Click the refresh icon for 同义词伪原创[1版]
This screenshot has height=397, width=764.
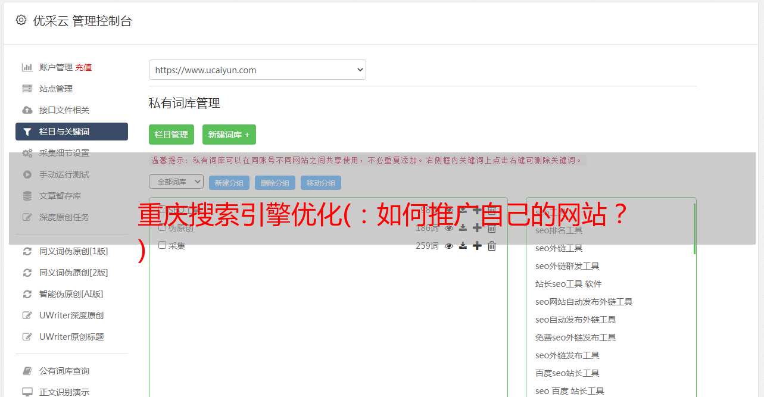click(27, 251)
